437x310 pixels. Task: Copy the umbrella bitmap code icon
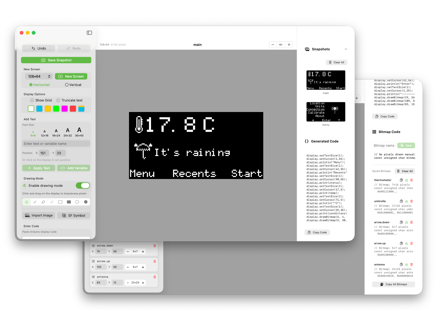pyautogui.click(x=401, y=201)
